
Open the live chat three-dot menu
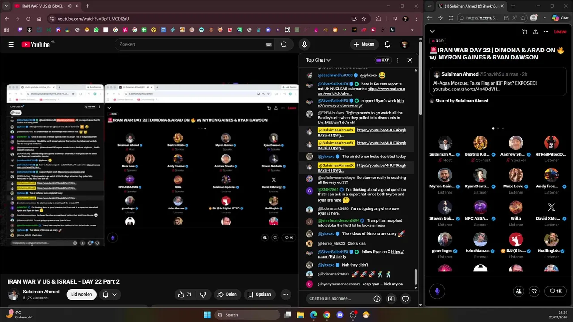398,60
